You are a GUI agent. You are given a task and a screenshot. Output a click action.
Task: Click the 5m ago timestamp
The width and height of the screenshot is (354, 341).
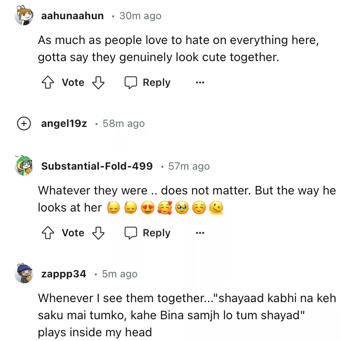point(120,274)
